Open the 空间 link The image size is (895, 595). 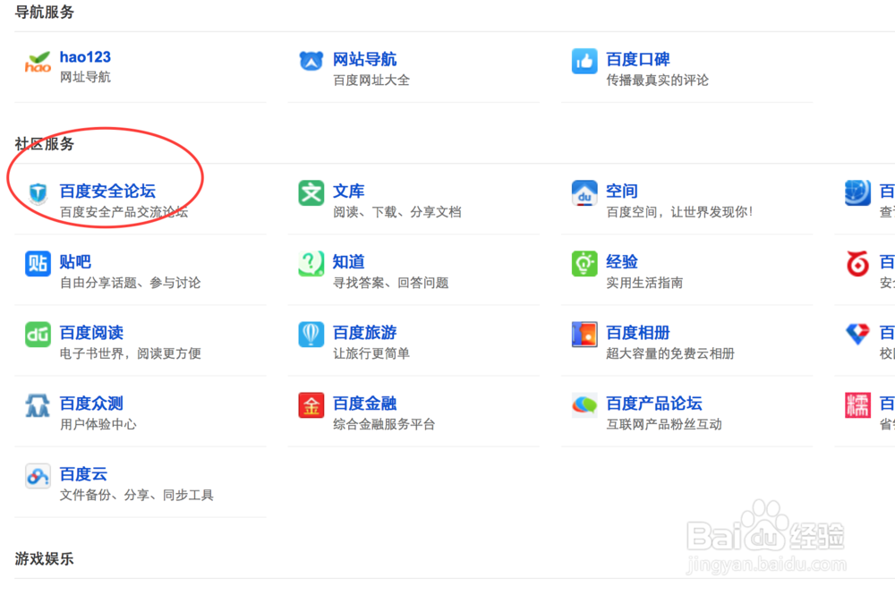click(x=622, y=191)
